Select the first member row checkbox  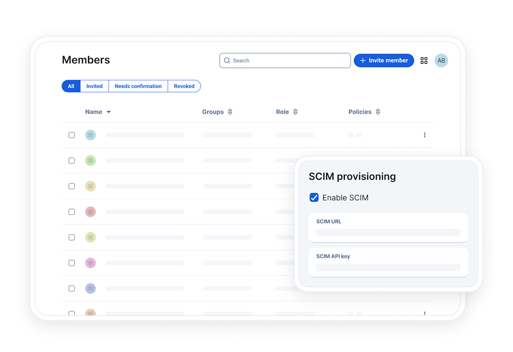click(x=71, y=135)
